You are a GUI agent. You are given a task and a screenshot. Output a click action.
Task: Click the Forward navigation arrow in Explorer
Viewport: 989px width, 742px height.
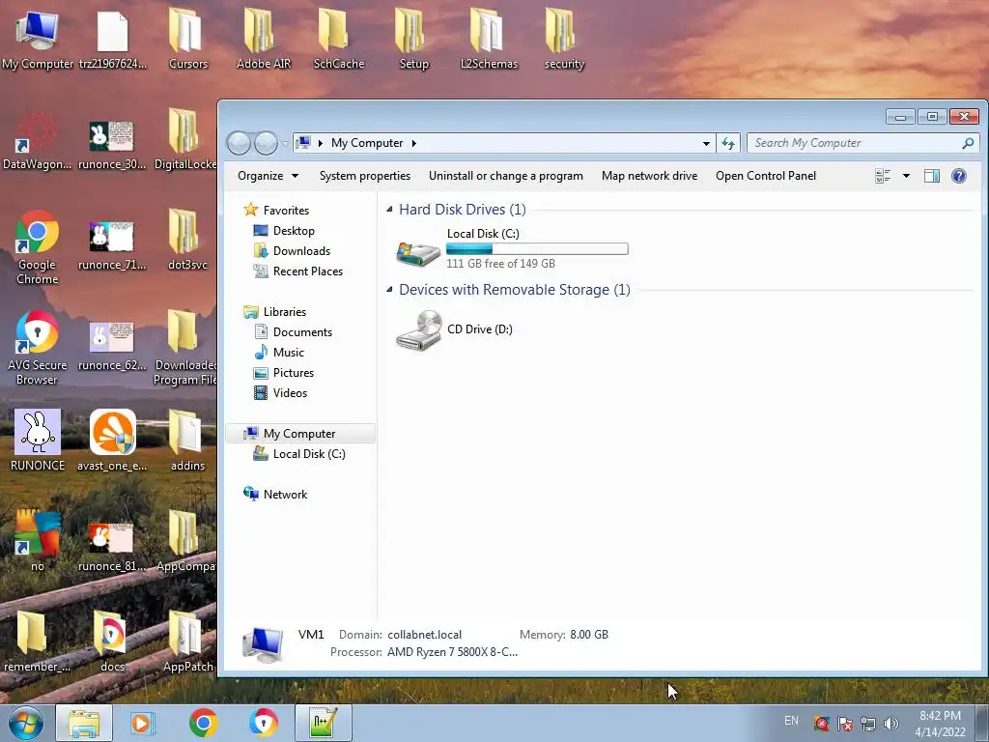pyautogui.click(x=266, y=143)
